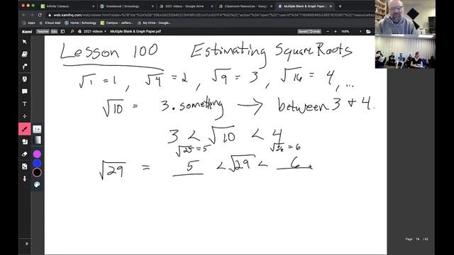Viewport: 454px width, 255px height.
Task: Open the Apps bookmark
Action: (28, 23)
